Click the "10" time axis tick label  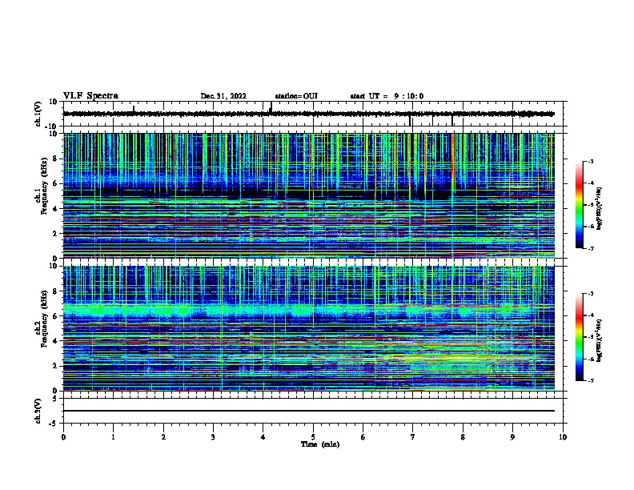click(x=563, y=437)
